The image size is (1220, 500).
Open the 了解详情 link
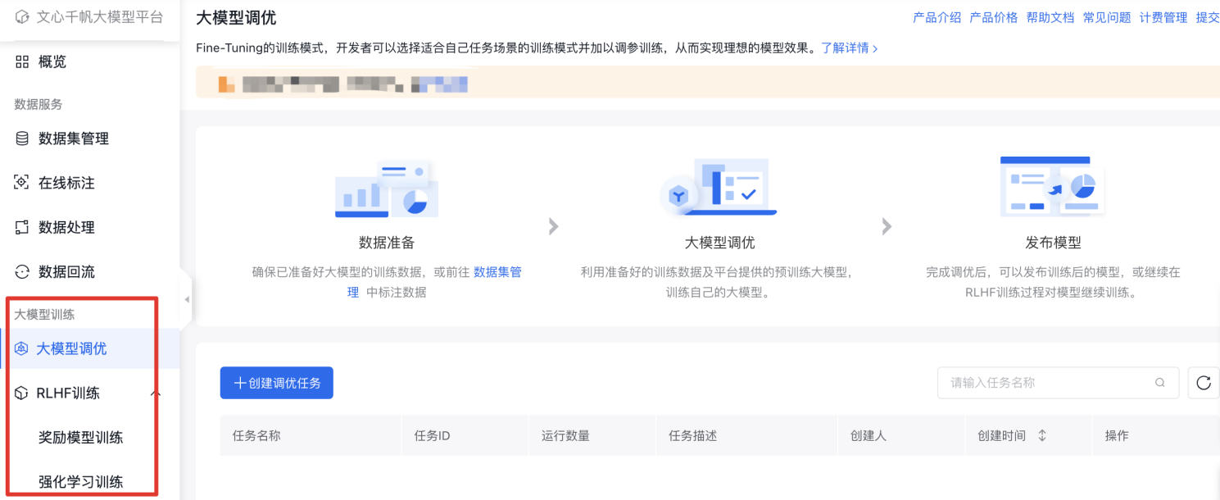tap(850, 48)
